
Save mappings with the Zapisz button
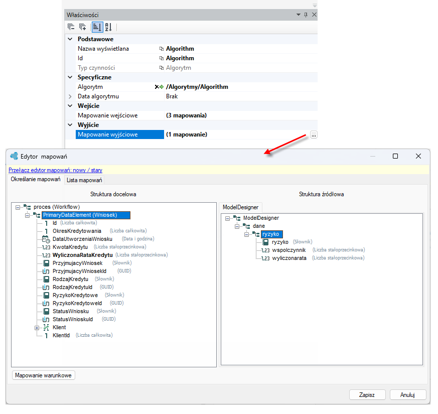pos(367,395)
